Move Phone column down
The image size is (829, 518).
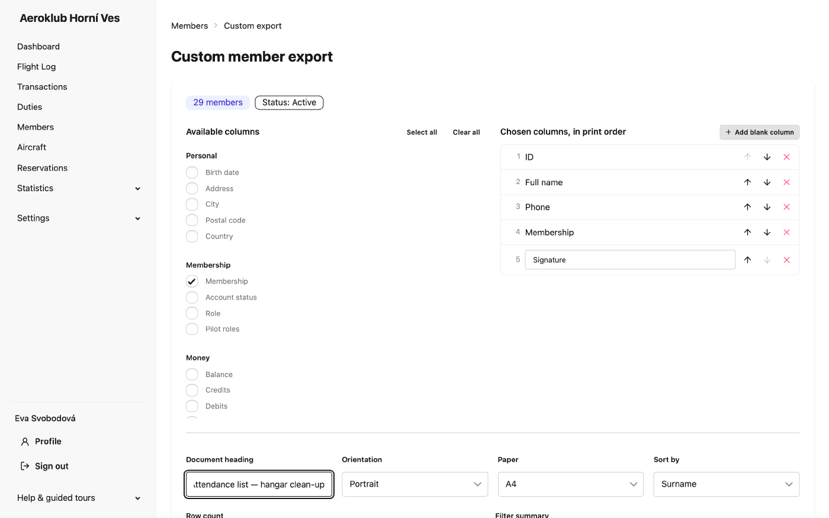click(x=767, y=207)
